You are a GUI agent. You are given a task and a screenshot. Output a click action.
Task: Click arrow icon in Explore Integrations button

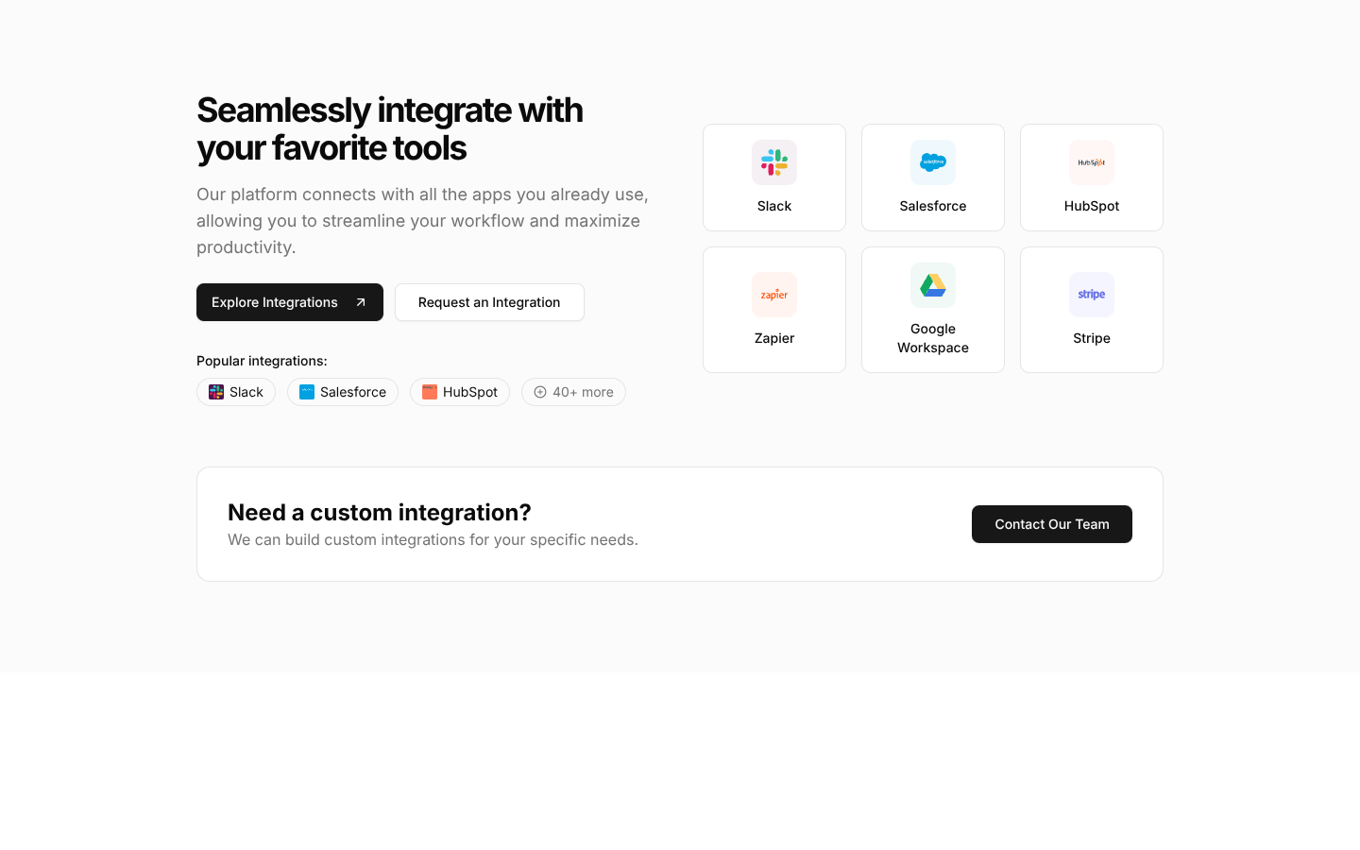tap(361, 302)
